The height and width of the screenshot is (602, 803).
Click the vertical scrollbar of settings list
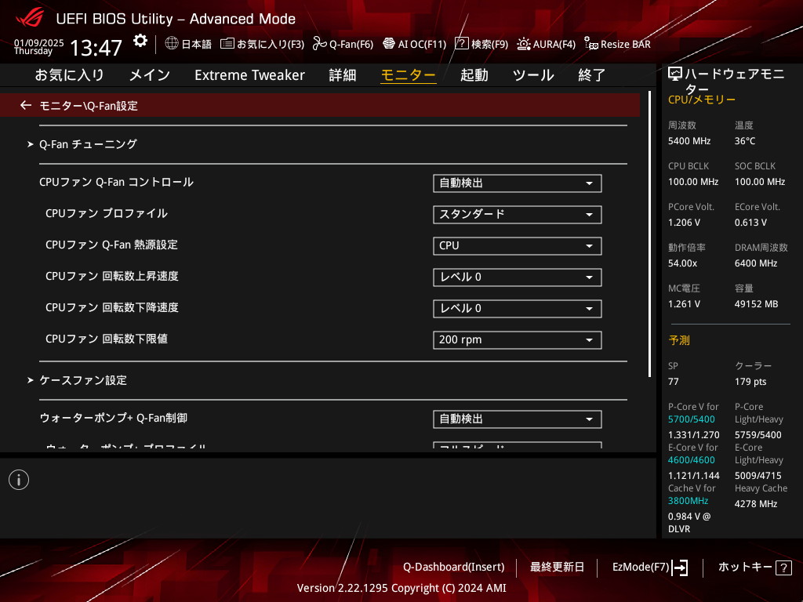(650, 235)
